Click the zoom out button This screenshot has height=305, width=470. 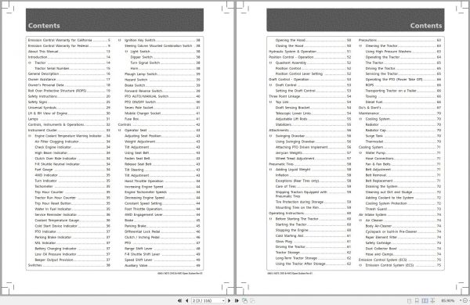tap(465, 300)
